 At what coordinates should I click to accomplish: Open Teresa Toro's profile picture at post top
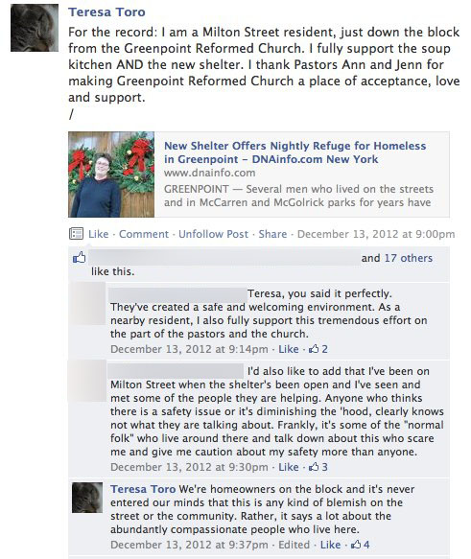click(35, 28)
